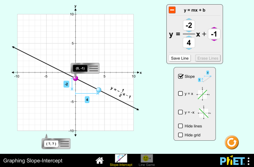Uncheck the Slope checkbox
This screenshot has width=254, height=167.
(x=180, y=76)
